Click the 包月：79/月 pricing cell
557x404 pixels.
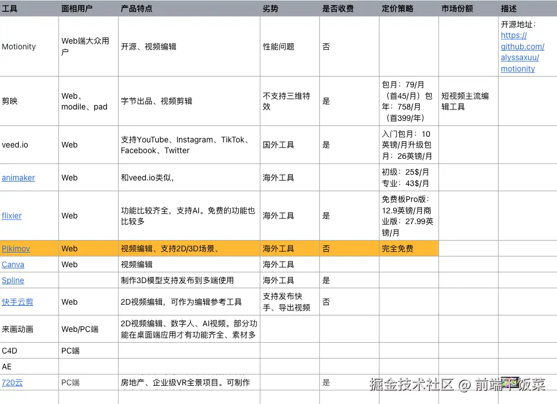click(409, 101)
